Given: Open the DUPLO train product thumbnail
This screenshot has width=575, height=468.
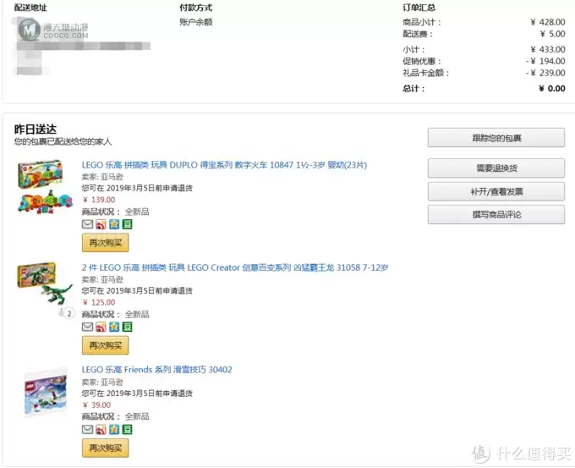Looking at the screenshot, I should [45, 186].
